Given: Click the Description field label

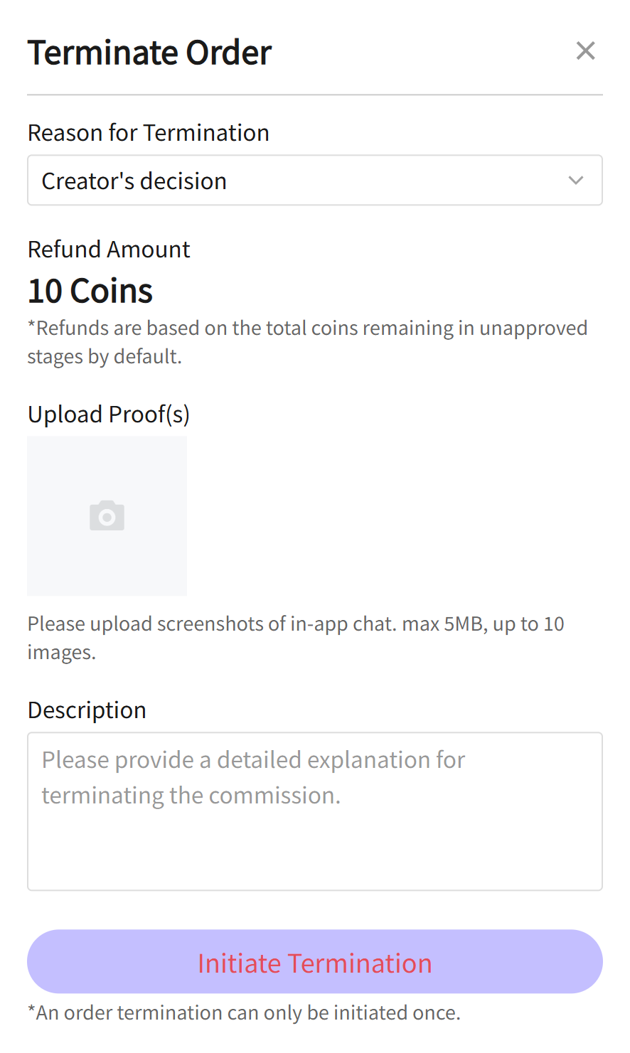Looking at the screenshot, I should pyautogui.click(x=87, y=710).
